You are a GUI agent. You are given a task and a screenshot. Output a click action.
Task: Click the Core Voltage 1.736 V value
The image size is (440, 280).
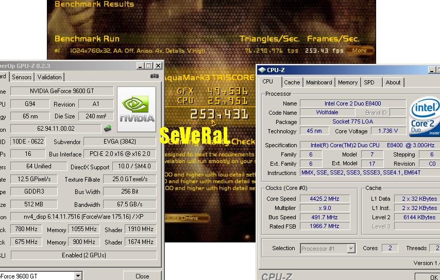[388, 131]
